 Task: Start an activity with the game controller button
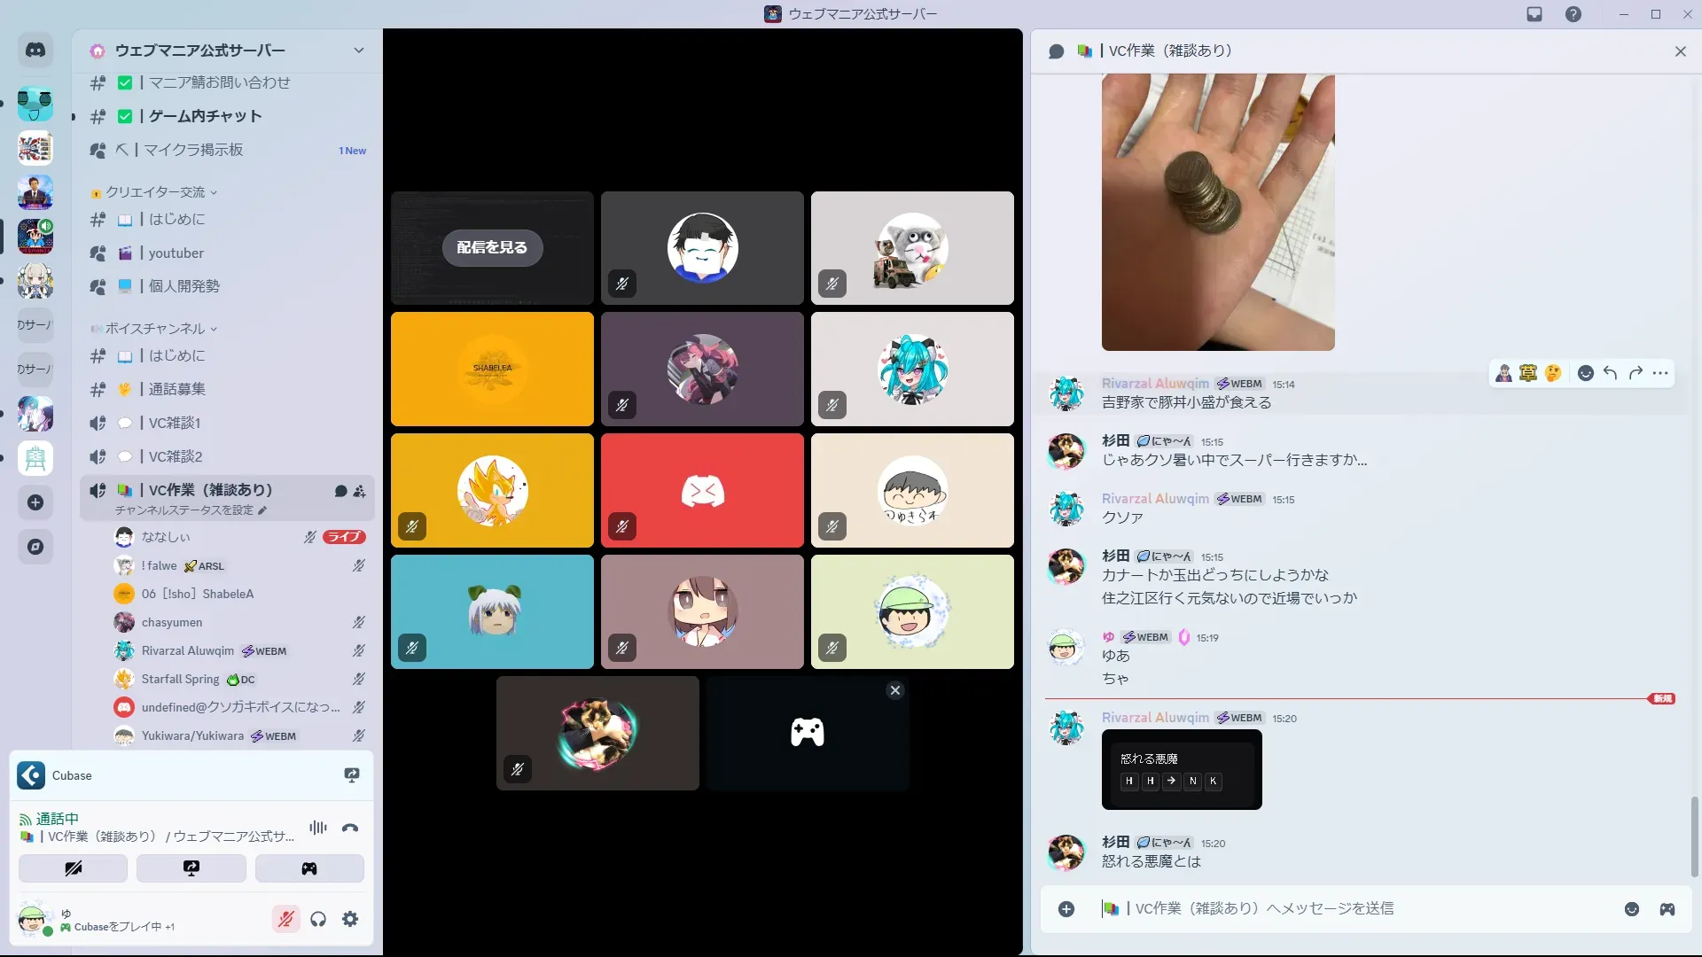tap(309, 868)
